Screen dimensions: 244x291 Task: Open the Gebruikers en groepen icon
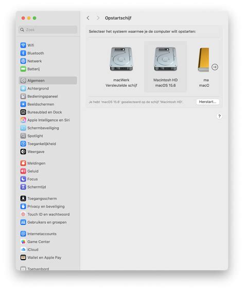pyautogui.click(x=23, y=222)
